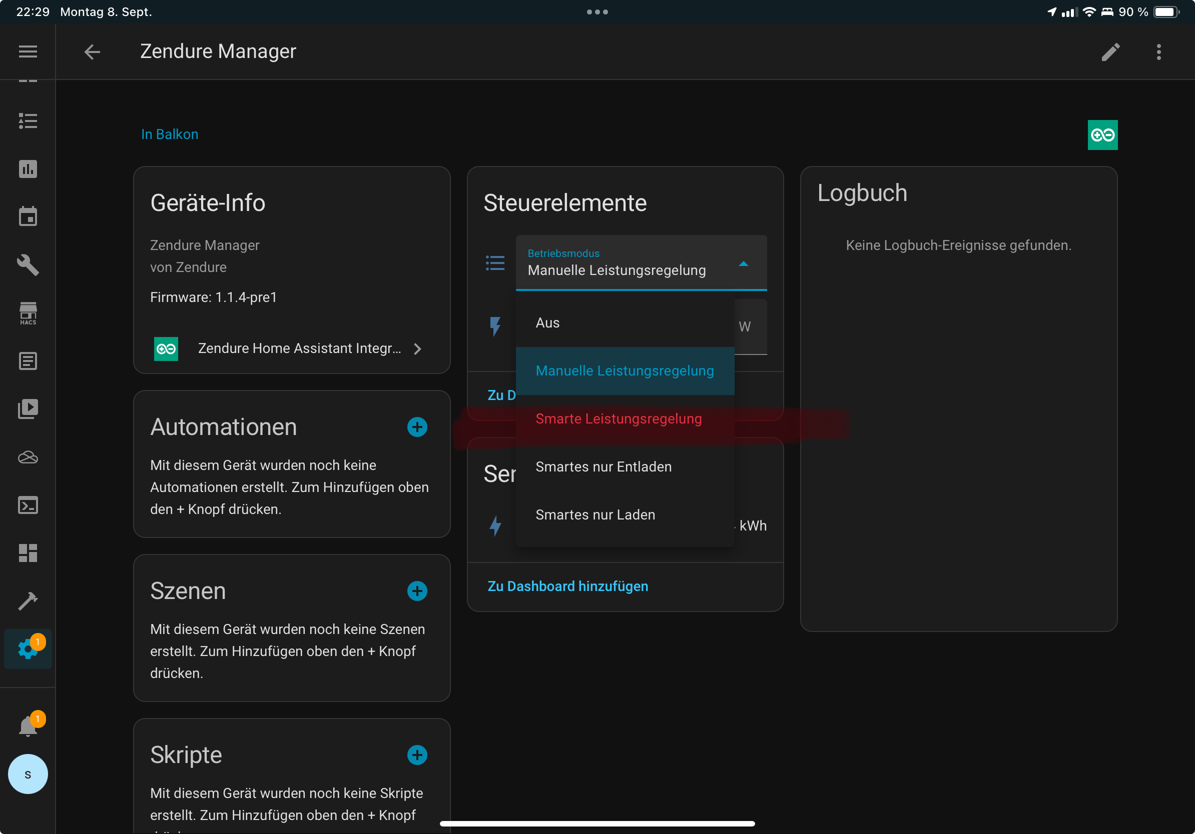Screen dimensions: 1195x834
Task: Open Settings gear in sidebar
Action: tap(28, 649)
